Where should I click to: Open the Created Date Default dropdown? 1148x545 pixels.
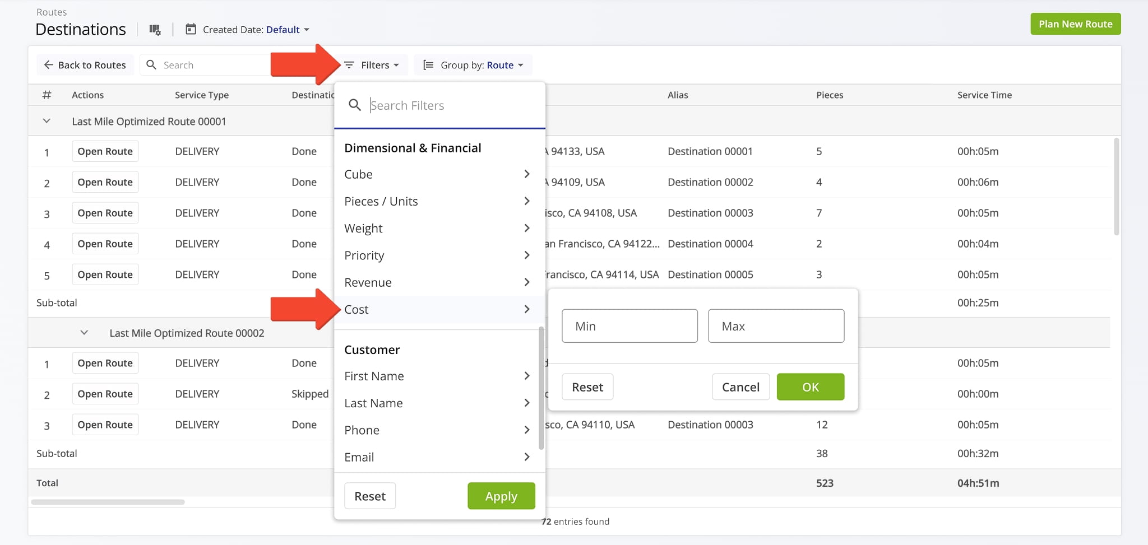[288, 30]
